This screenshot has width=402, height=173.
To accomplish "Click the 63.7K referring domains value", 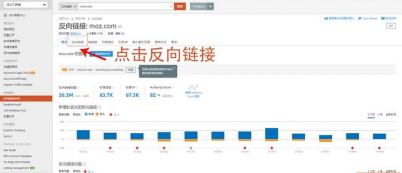I will tap(106, 95).
